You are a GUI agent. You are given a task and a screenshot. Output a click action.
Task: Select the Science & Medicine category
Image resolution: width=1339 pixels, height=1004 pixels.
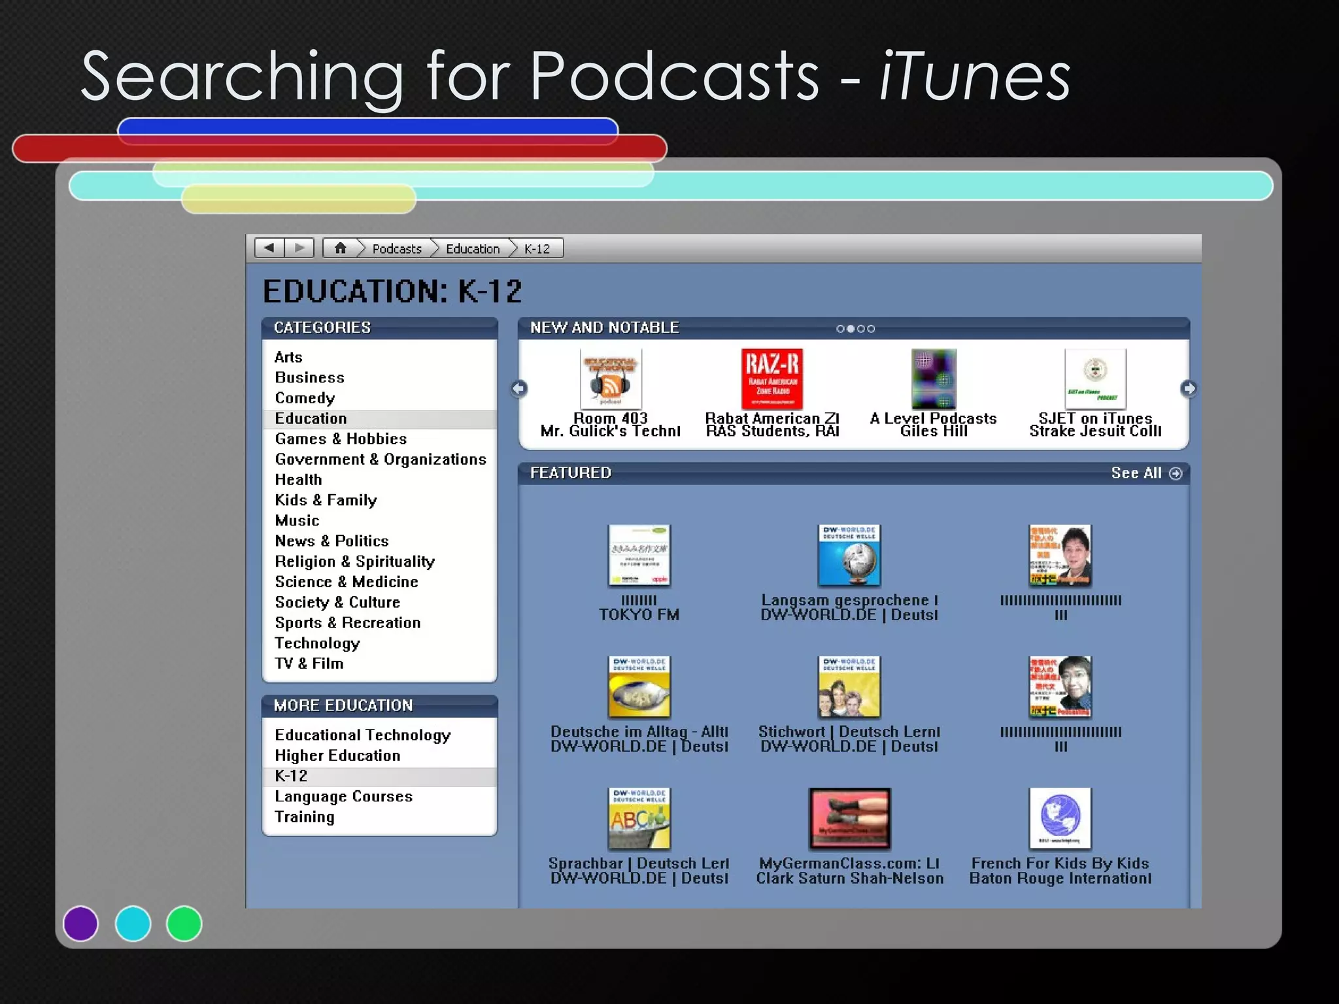[x=380, y=582]
